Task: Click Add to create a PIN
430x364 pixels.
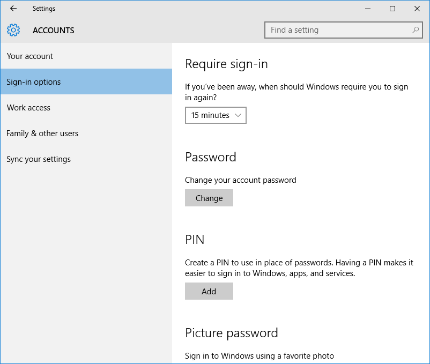Action: coord(209,291)
